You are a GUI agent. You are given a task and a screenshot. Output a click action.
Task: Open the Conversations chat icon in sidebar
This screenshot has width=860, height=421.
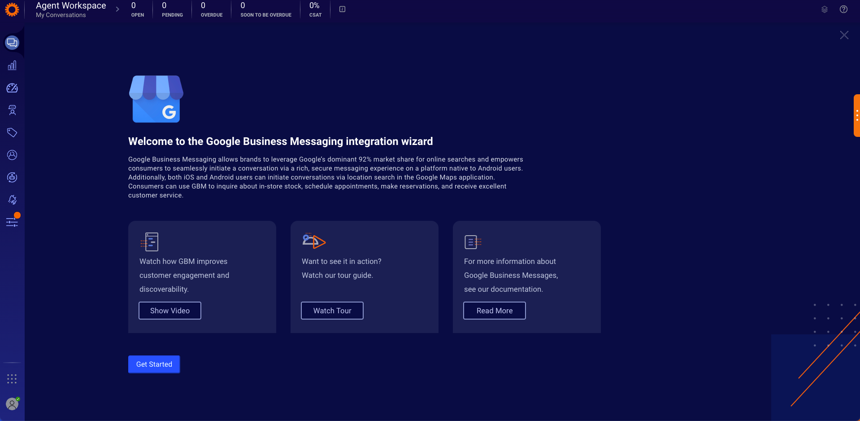[x=12, y=43]
